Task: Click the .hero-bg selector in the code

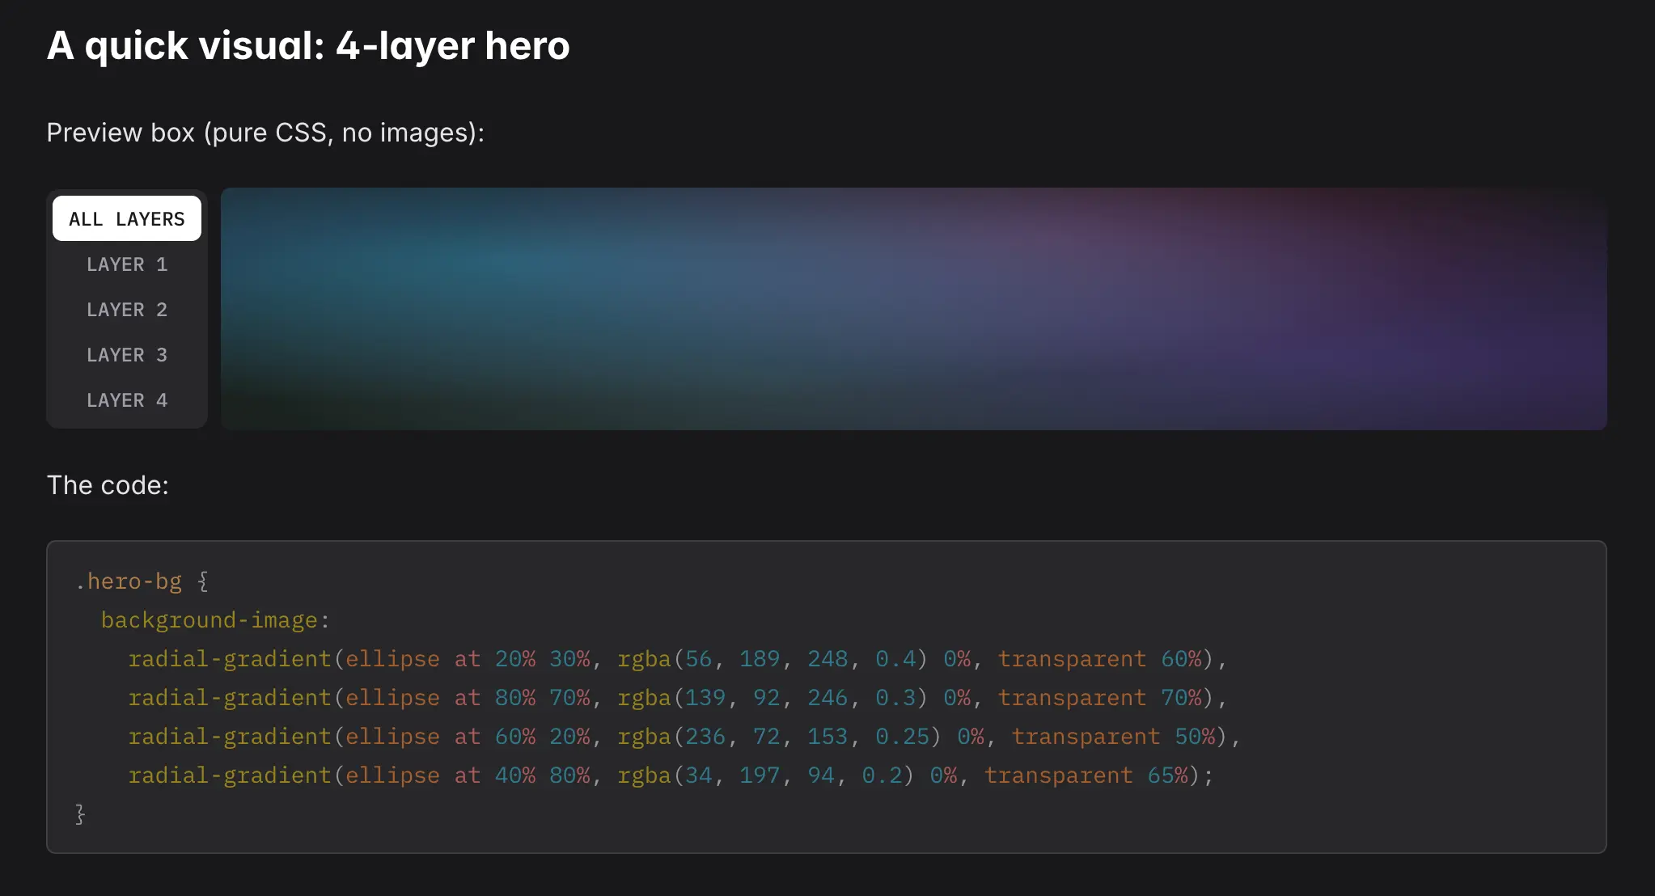Action: pyautogui.click(x=129, y=581)
